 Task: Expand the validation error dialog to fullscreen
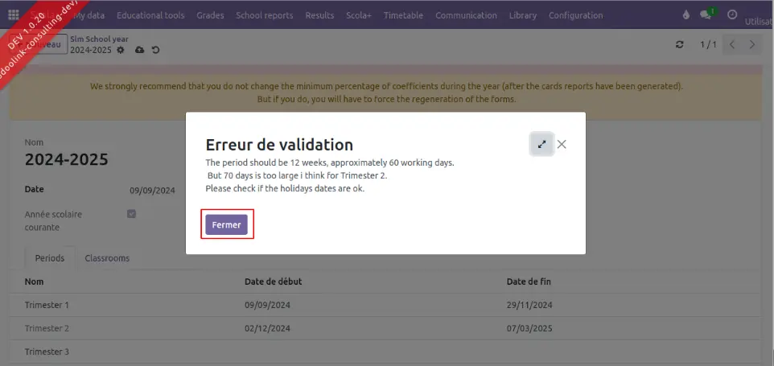coord(541,144)
